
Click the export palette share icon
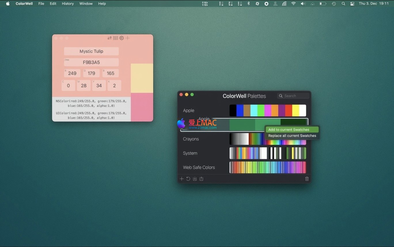point(201,179)
